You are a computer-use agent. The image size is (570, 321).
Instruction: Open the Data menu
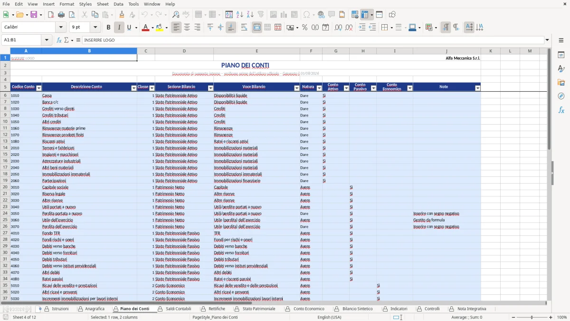tap(118, 4)
